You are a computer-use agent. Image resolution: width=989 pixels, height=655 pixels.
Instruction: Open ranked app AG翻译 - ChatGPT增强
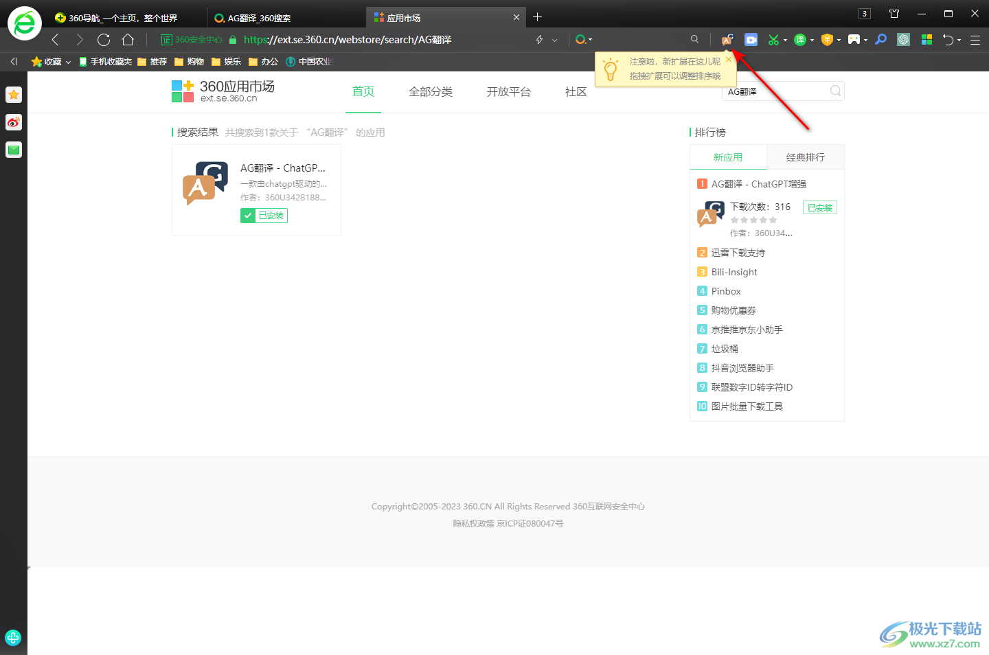tap(759, 184)
